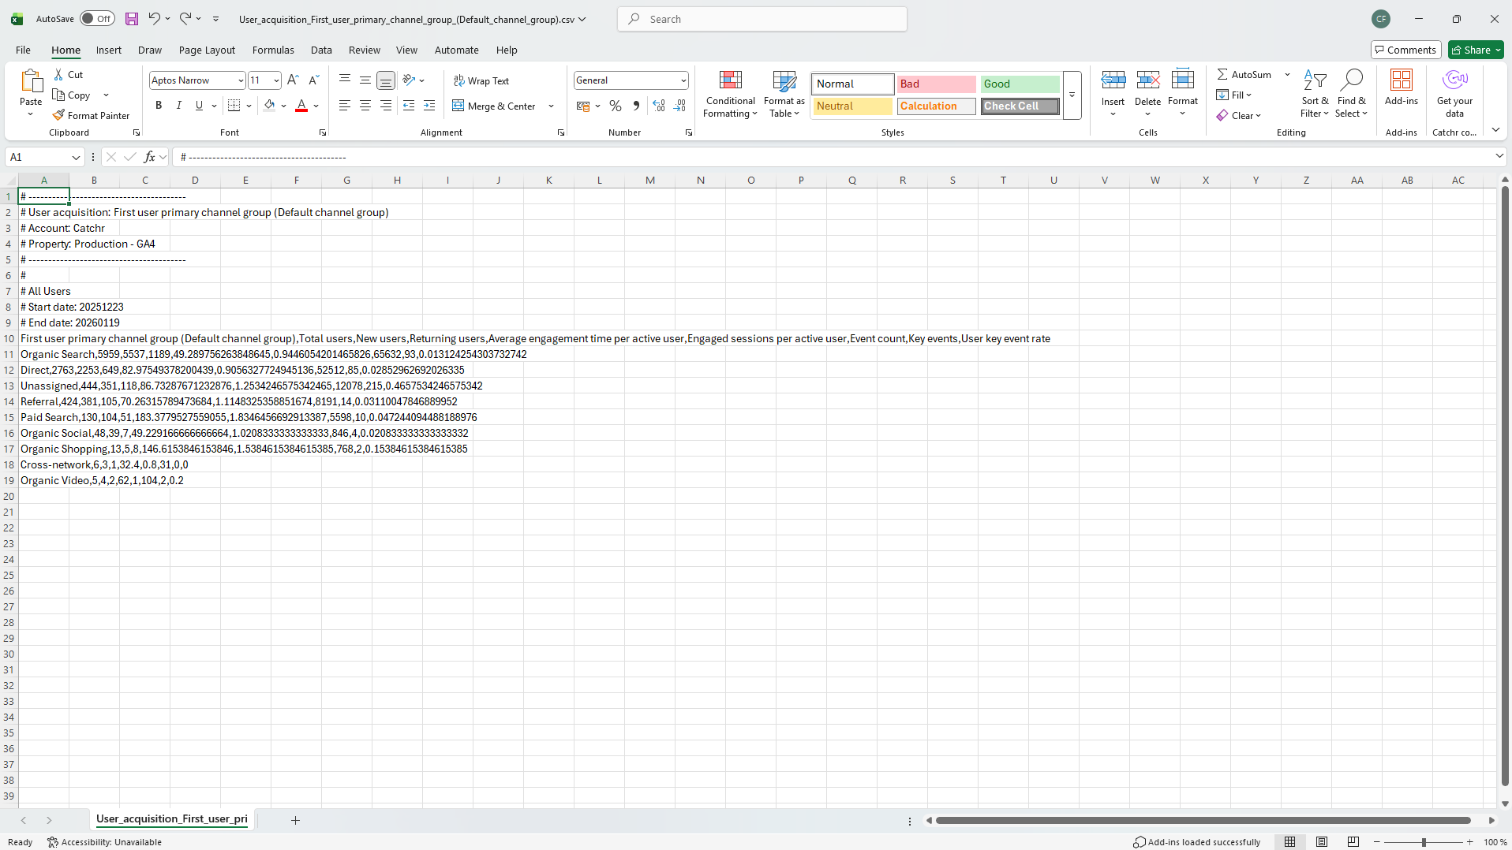
Task: Enable Wrap Text for selection
Action: click(x=482, y=80)
